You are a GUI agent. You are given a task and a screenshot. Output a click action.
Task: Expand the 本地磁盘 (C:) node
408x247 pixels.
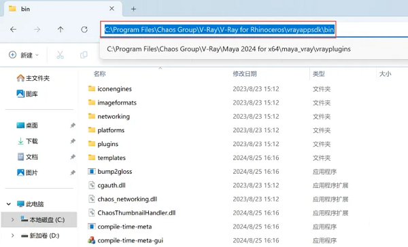(x=12, y=220)
